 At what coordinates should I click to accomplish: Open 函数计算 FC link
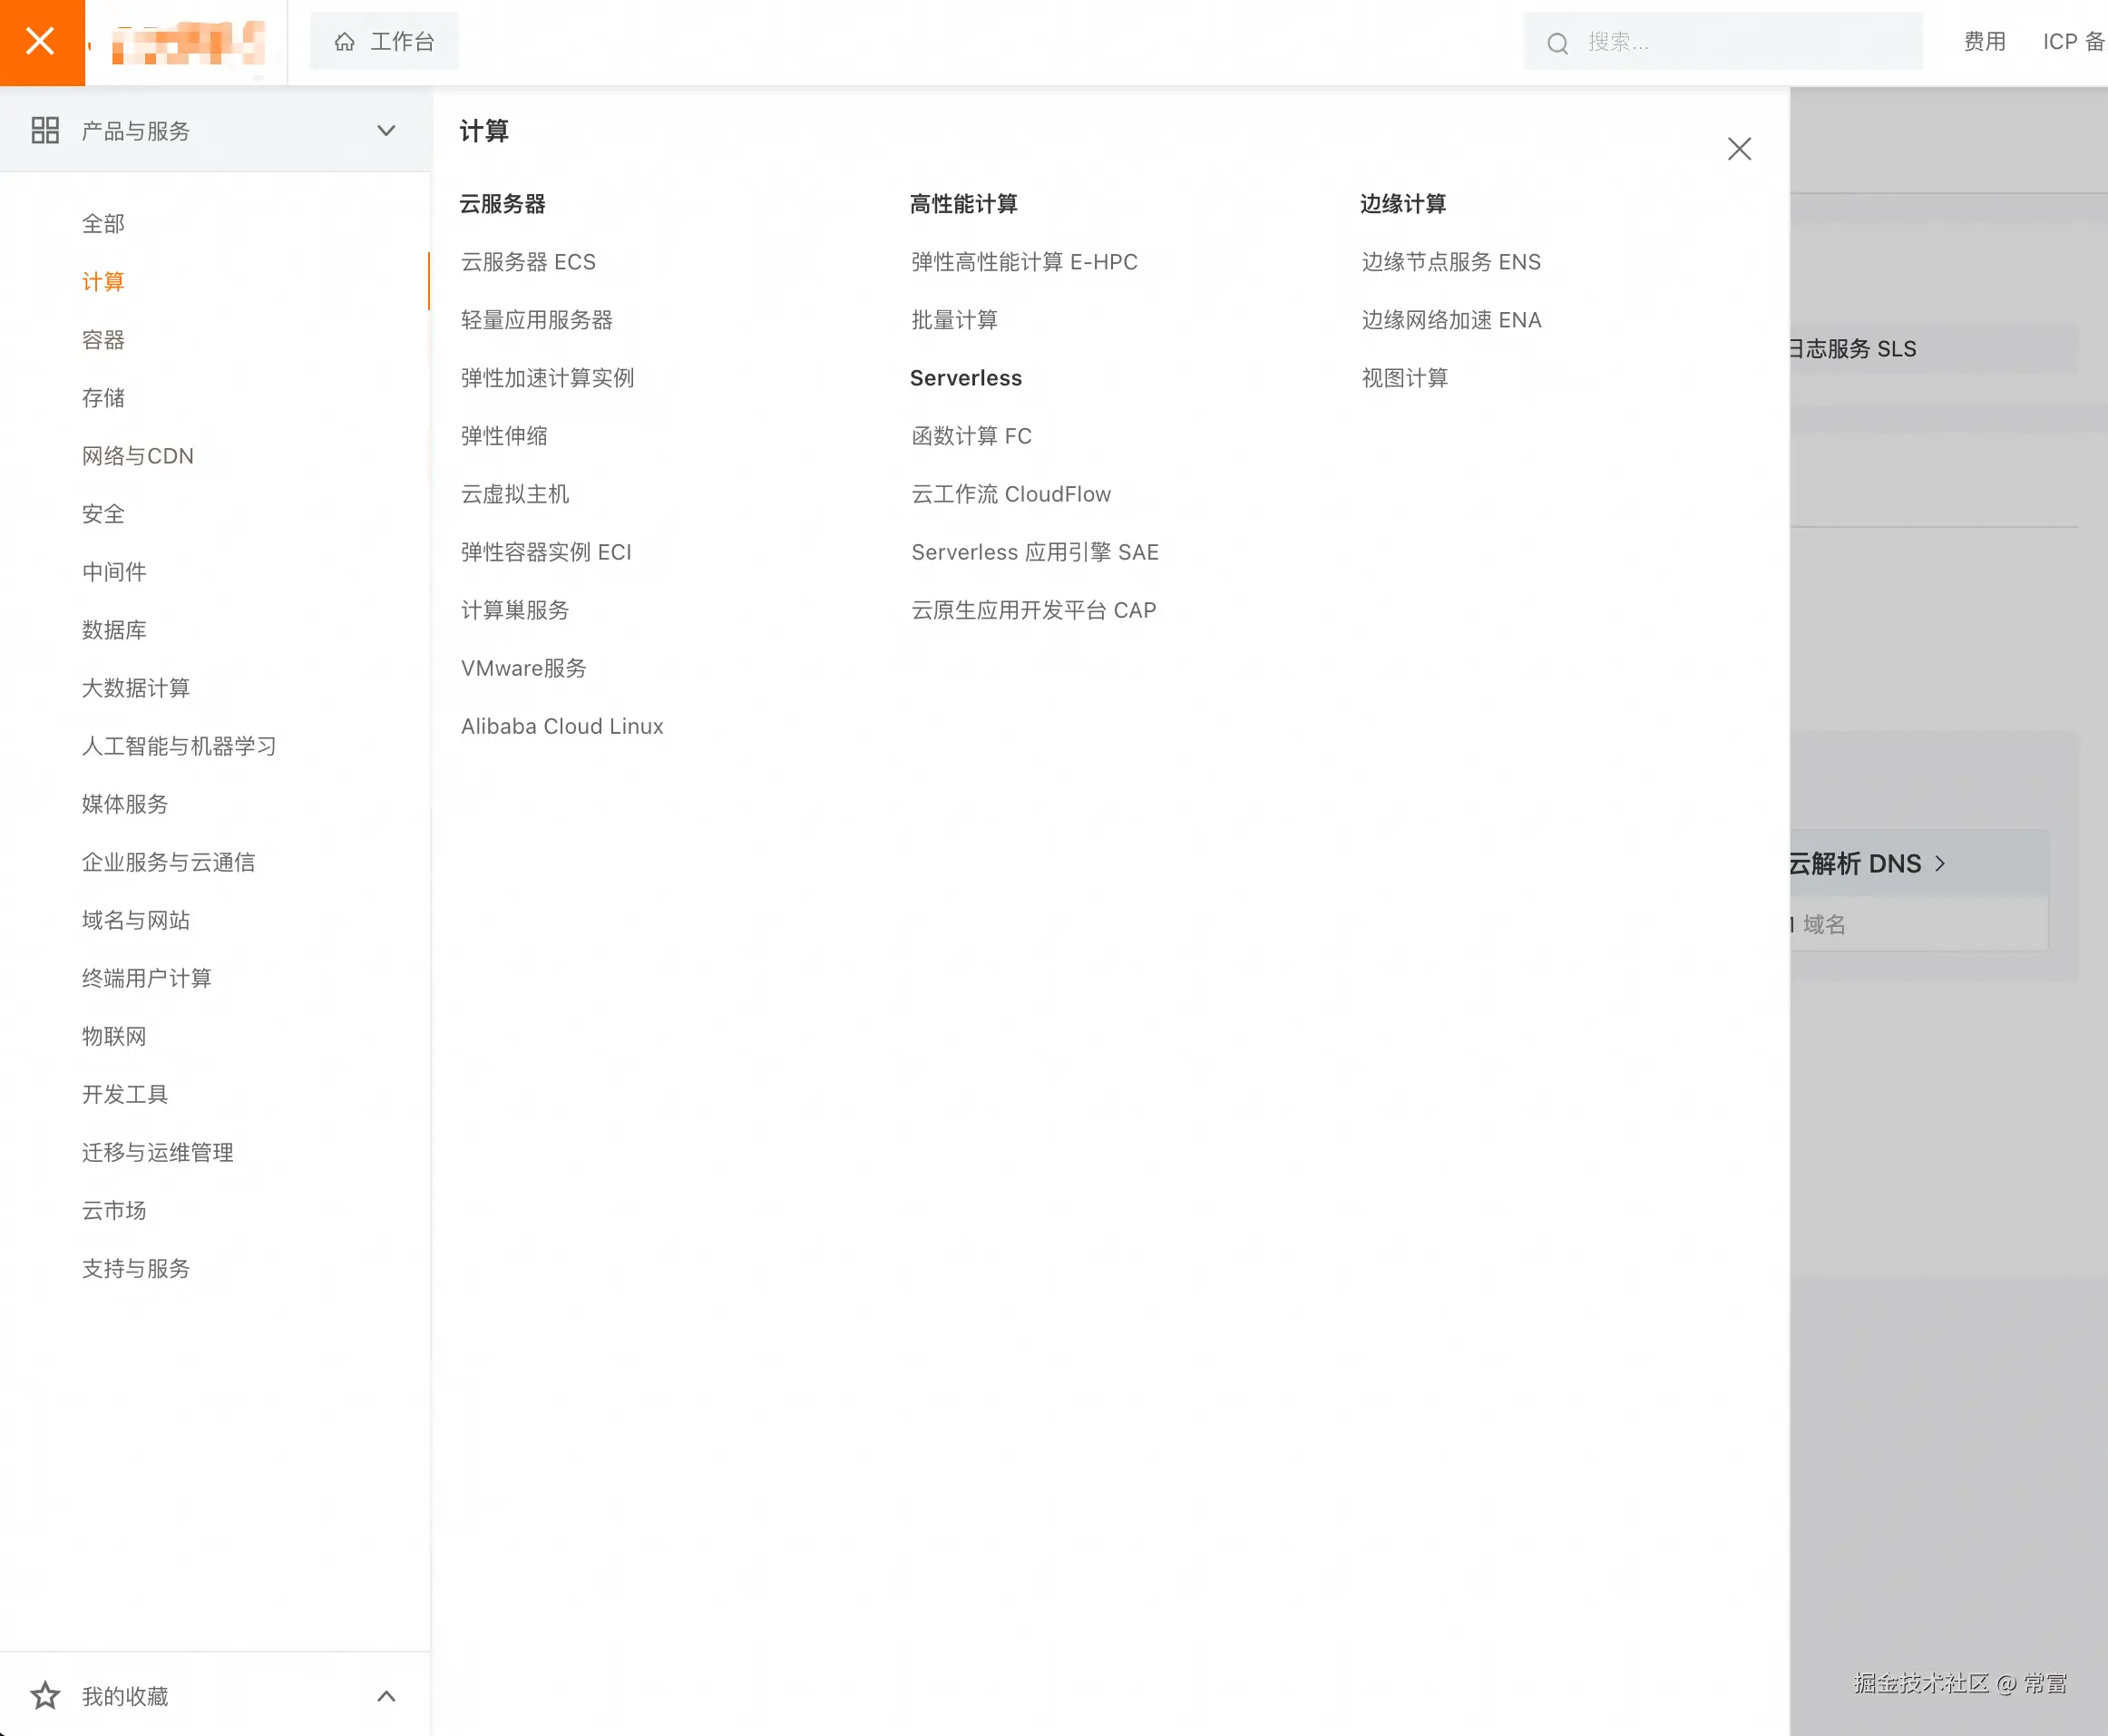[971, 436]
